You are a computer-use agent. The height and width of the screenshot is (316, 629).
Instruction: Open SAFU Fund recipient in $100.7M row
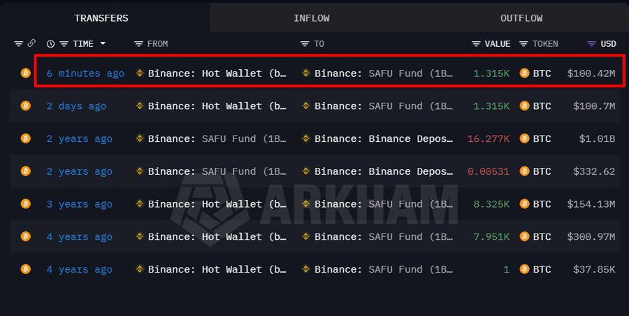click(384, 106)
